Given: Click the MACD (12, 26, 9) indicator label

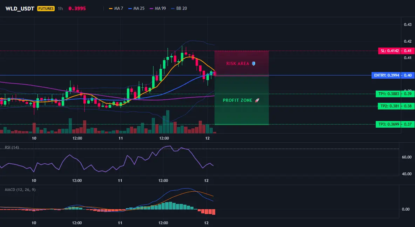Looking at the screenshot, I should coord(20,190).
